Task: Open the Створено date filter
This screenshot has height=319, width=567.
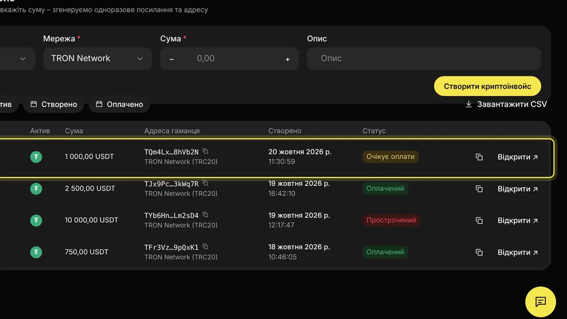Action: pos(54,105)
